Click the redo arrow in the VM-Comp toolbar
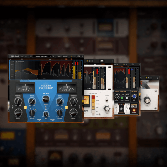 click(x=26, y=56)
